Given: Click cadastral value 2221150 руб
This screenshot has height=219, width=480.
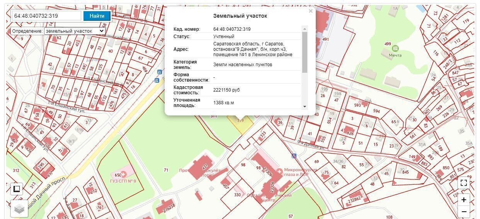Looking at the screenshot, I should pos(226,90).
